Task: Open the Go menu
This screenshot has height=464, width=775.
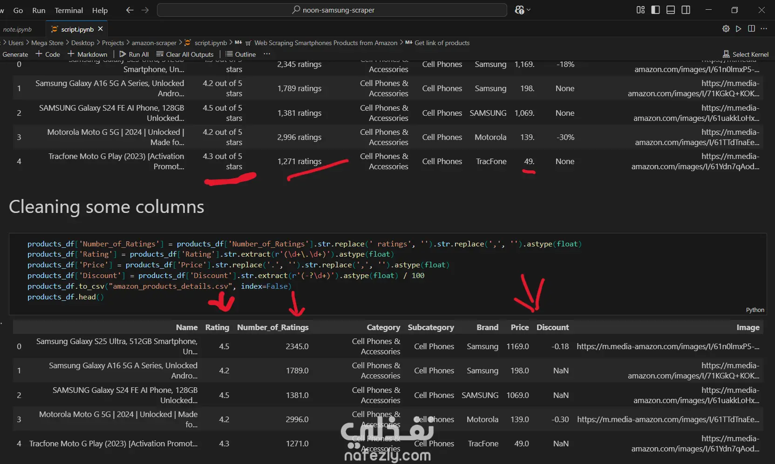Action: [18, 10]
